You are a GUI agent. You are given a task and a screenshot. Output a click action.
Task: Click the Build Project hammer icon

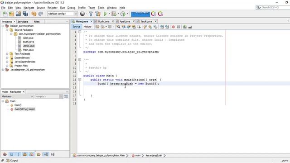click(x=91, y=14)
